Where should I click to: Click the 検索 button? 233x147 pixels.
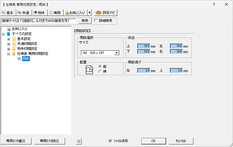point(85,21)
